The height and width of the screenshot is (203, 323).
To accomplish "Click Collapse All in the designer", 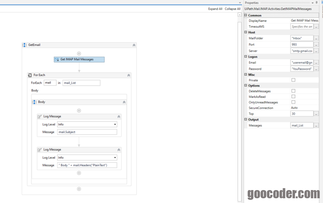I will point(232,9).
